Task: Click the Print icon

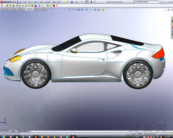Action: coord(77,2)
